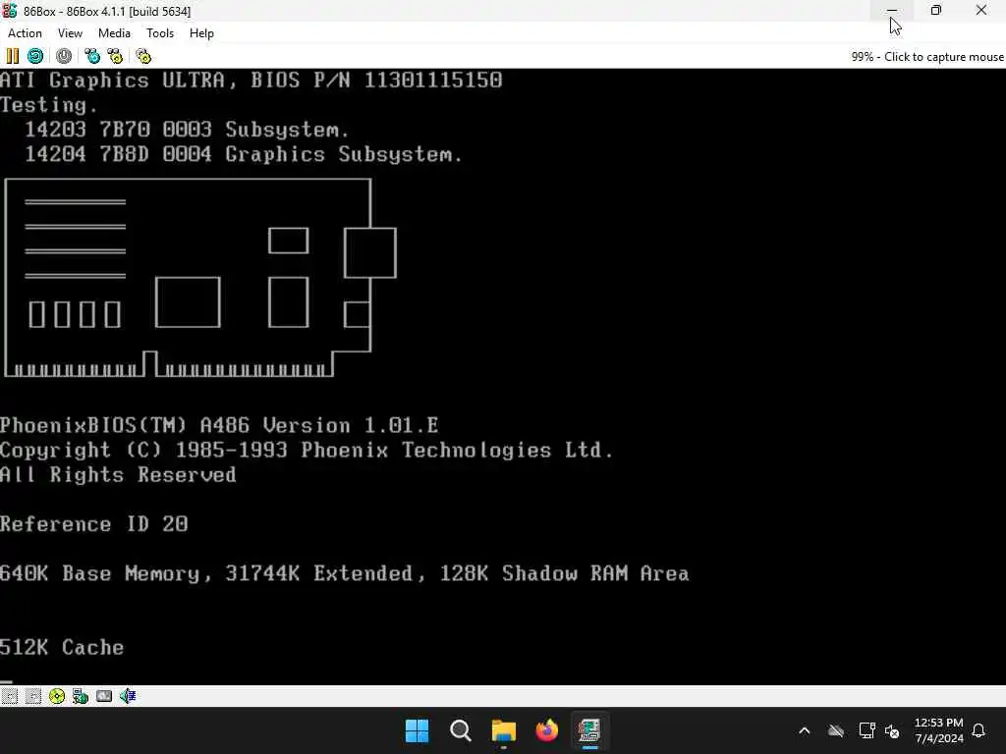Click the ATI card ASCII diagram in emulator
The image size is (1006, 754).
(200, 278)
